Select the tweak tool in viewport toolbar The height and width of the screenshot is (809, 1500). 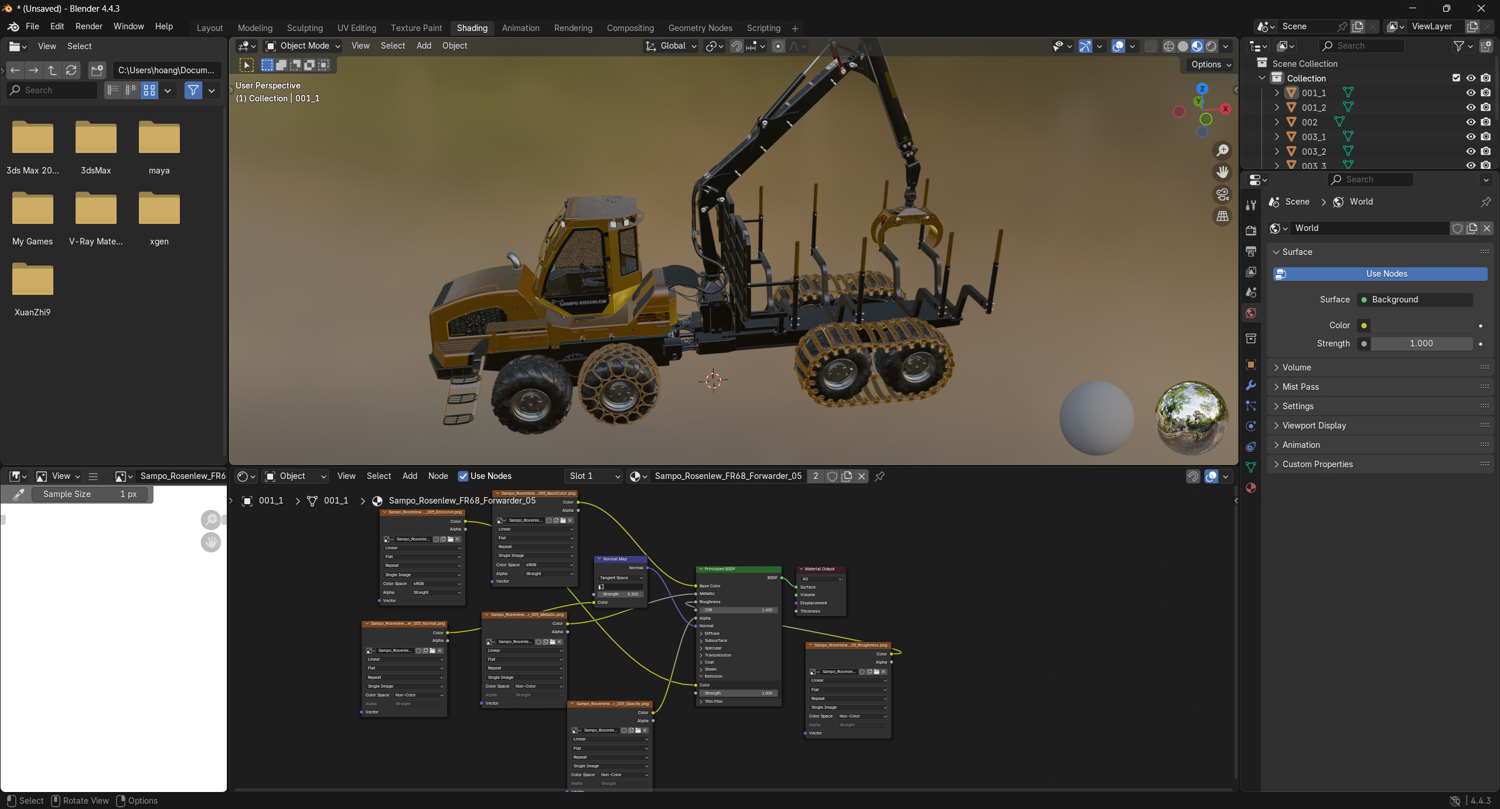pos(247,65)
